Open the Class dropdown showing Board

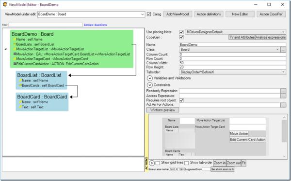tap(277, 49)
